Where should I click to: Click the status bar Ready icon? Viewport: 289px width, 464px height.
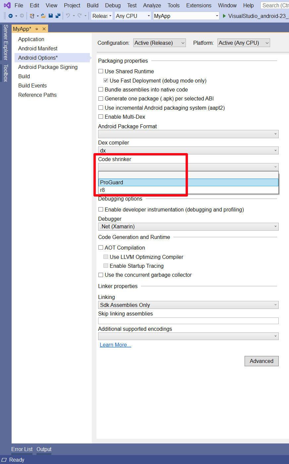coord(4,460)
